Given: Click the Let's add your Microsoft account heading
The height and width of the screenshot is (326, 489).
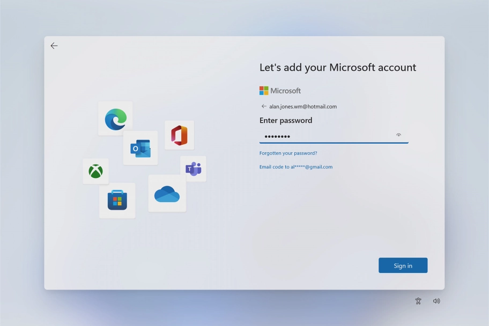Looking at the screenshot, I should pyautogui.click(x=337, y=67).
